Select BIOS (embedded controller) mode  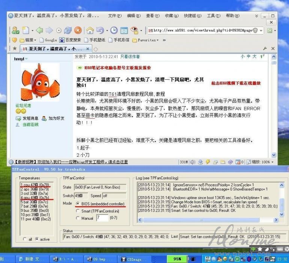[x=78, y=204]
